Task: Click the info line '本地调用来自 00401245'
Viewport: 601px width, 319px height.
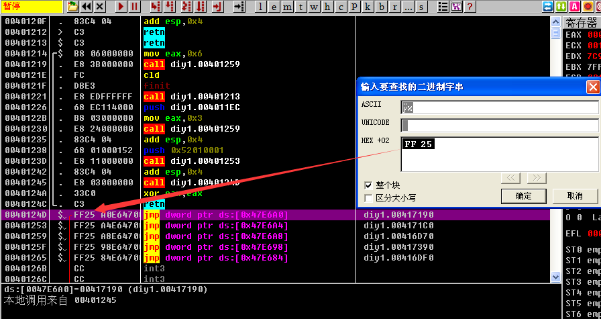Action: (60, 300)
